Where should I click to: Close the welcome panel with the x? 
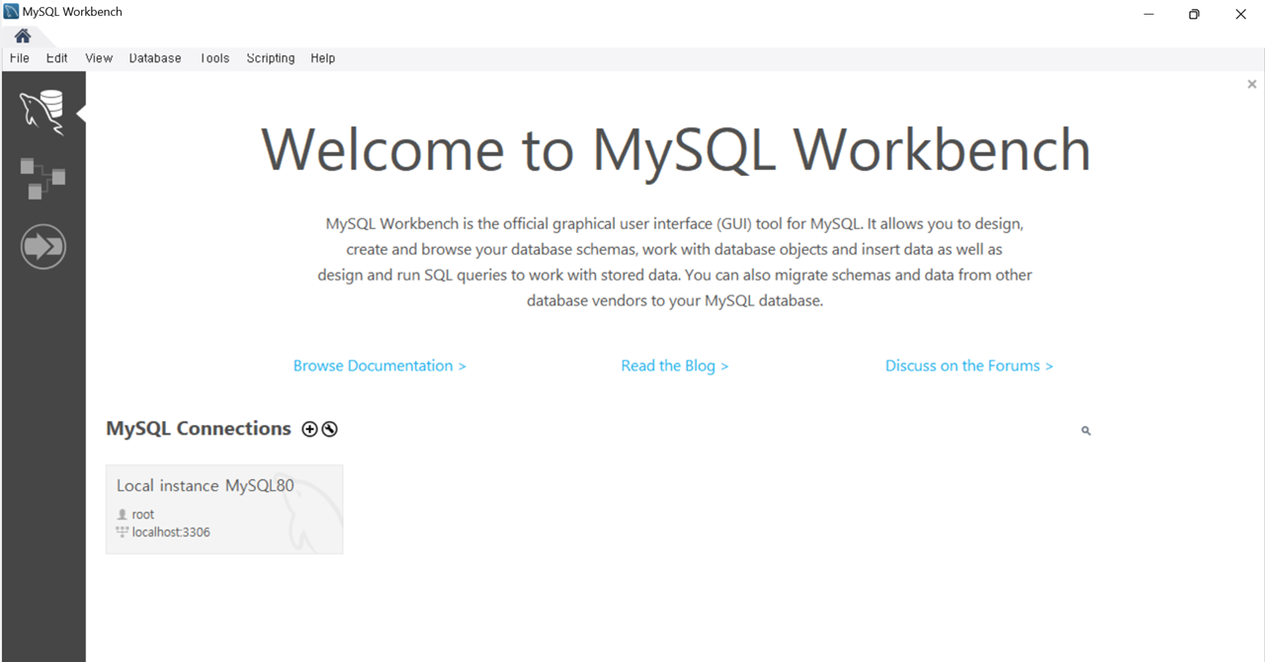(1252, 85)
